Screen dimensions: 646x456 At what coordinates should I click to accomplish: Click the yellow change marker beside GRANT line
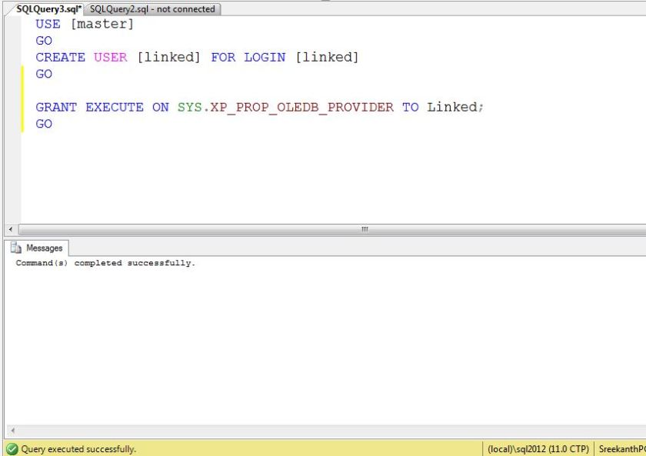22,115
